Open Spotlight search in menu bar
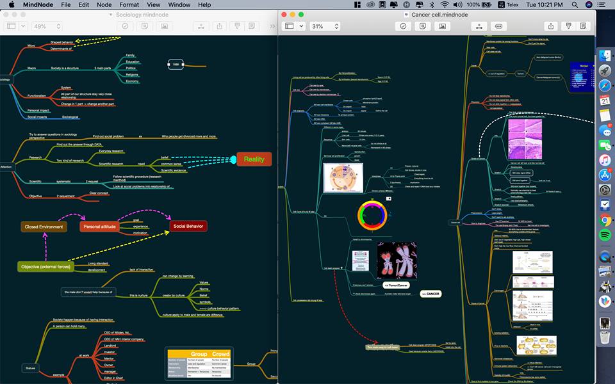615x384 pixels. click(x=575, y=4)
